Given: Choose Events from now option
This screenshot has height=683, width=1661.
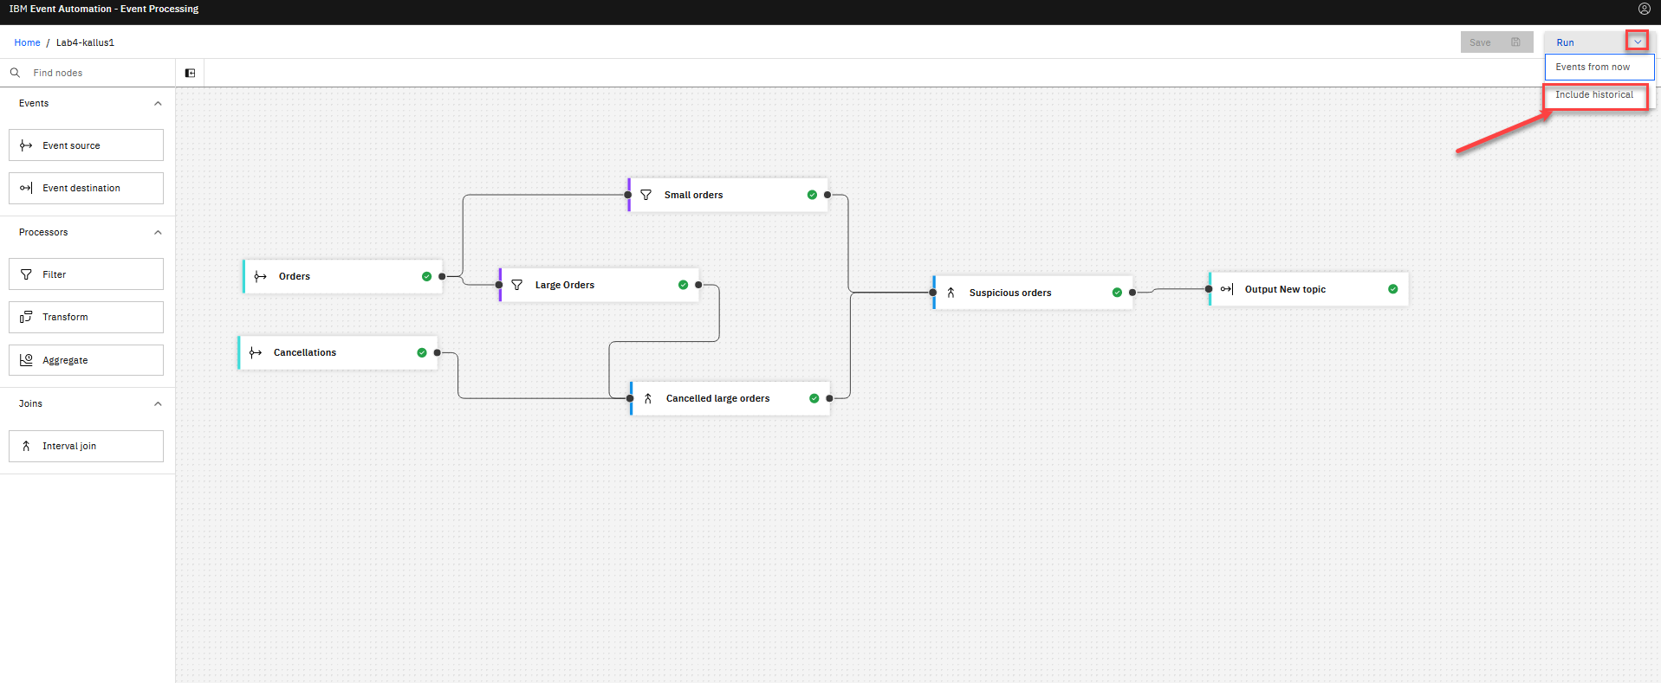Looking at the screenshot, I should (x=1592, y=67).
